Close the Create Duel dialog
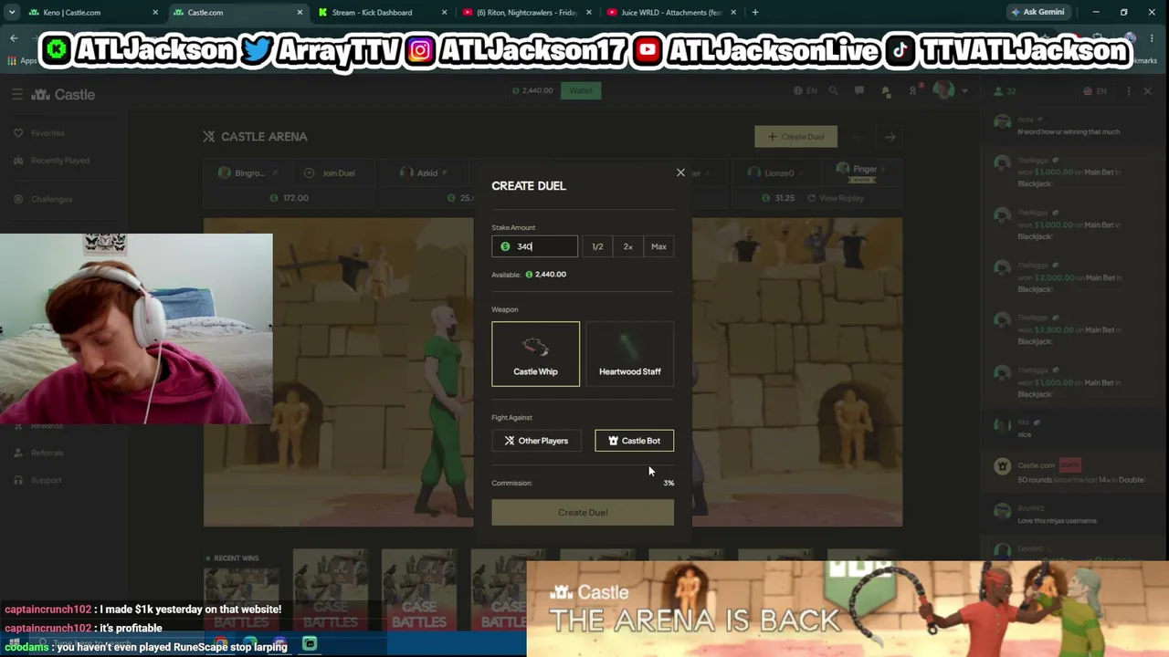 [680, 172]
